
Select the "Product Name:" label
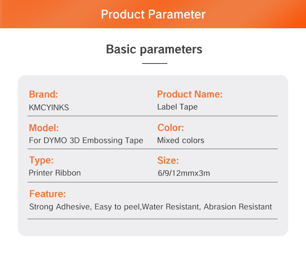coord(189,94)
